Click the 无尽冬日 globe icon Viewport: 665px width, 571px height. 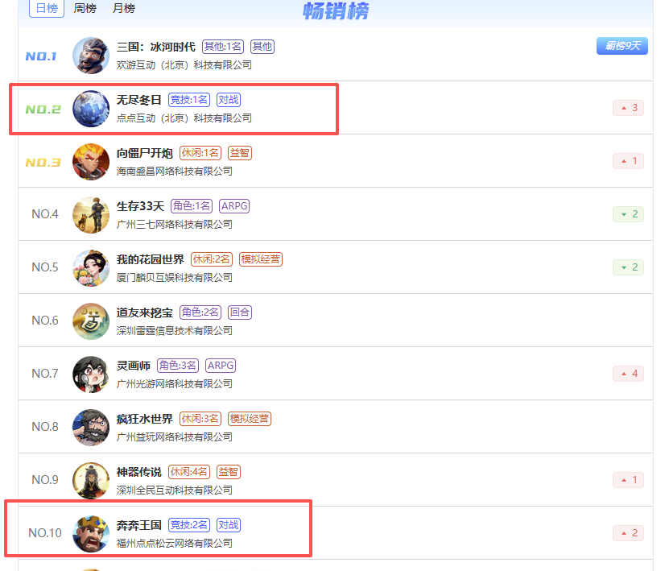91,109
